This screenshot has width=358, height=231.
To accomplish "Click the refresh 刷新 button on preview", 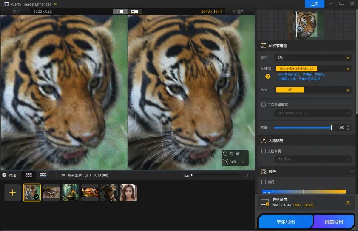I will pos(235,154).
